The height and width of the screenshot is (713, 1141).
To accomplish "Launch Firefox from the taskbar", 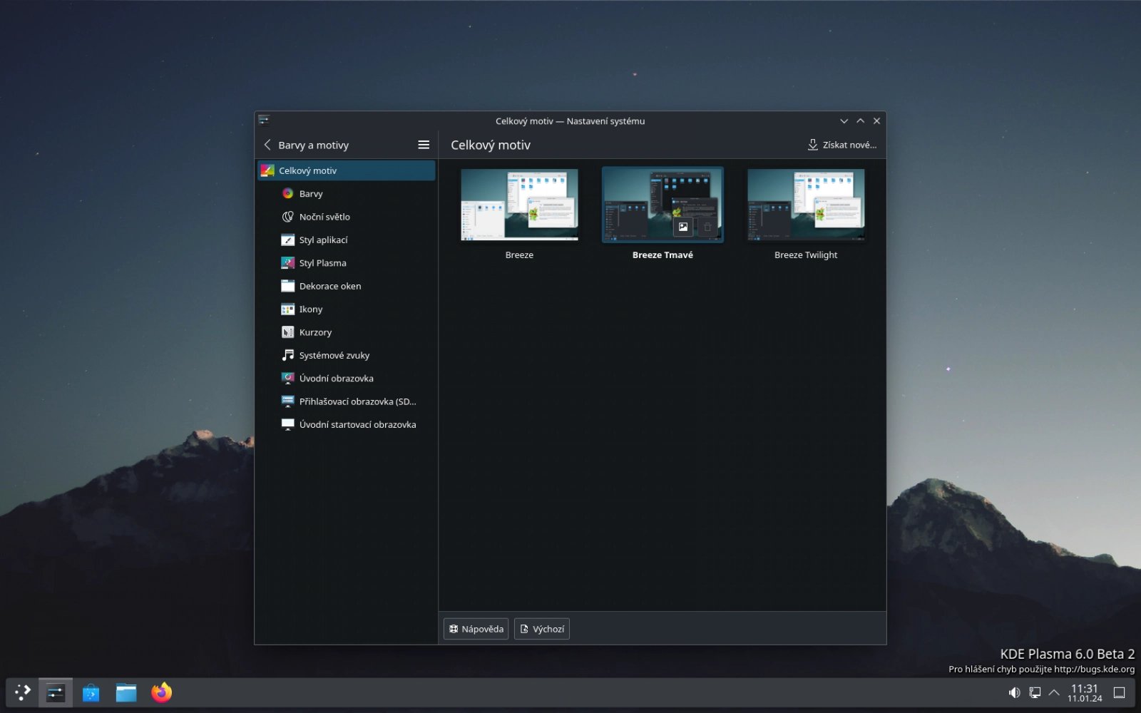I will [x=161, y=692].
